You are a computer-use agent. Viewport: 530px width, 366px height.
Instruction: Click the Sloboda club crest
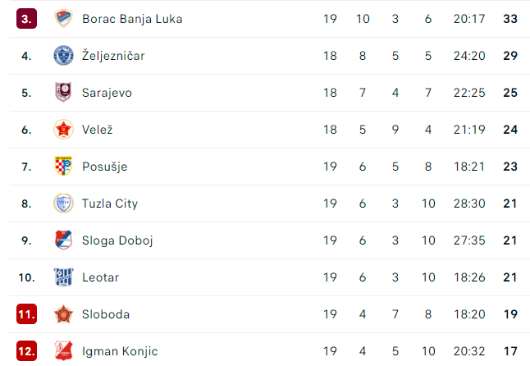[63, 314]
